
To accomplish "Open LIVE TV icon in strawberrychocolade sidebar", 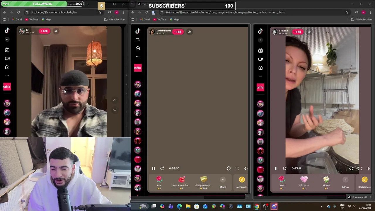I will click(7, 50).
